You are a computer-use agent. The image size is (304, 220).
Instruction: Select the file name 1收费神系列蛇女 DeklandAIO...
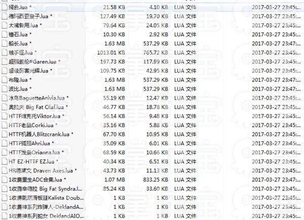pos(46,216)
